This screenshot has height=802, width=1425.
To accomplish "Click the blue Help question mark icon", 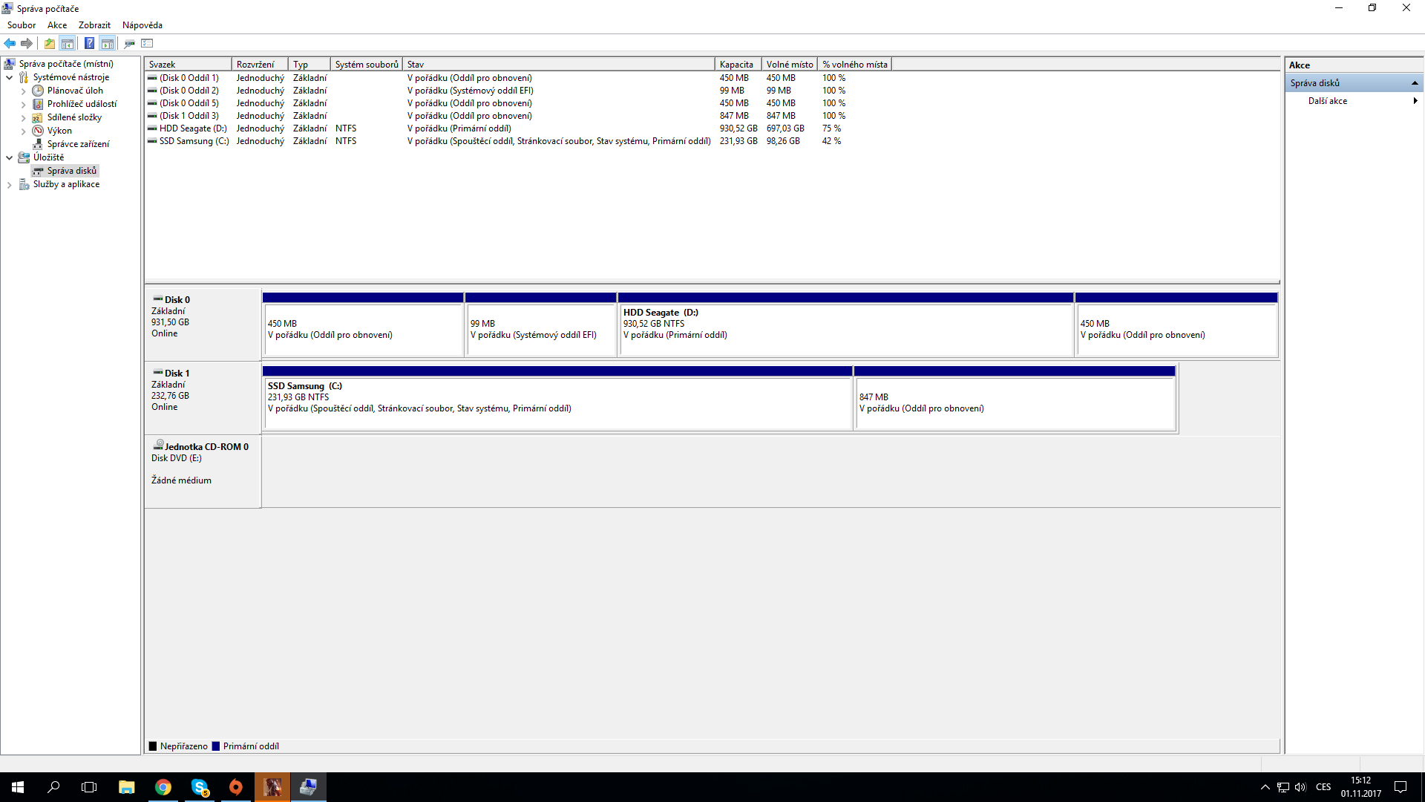I will tap(89, 43).
